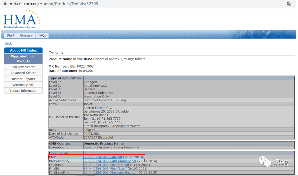Image resolution: width=298 pixels, height=176 pixels.
Task: Open BE_H_0224_003_FinalSPC.pdf link
Action: click(x=106, y=165)
